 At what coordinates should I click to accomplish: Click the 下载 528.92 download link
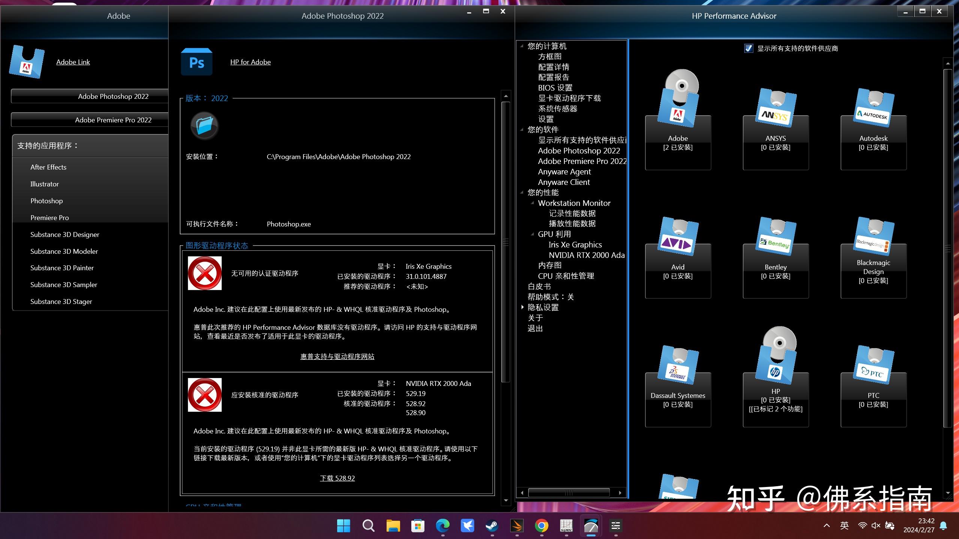[x=337, y=478]
